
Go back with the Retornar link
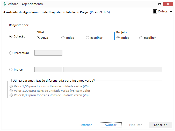click(86, 125)
